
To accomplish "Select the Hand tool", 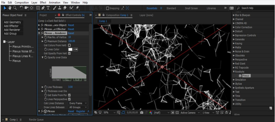I will pos(10,8).
